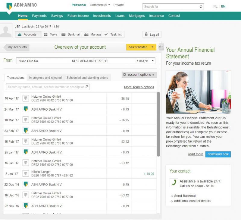
Task: Switch language to NL
Action: pos(215,6)
